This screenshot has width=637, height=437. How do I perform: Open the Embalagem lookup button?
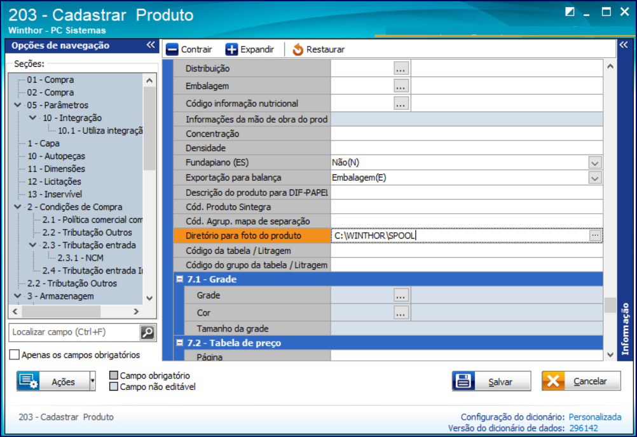[401, 86]
